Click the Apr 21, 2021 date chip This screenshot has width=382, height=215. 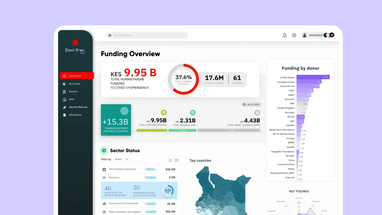(251, 105)
